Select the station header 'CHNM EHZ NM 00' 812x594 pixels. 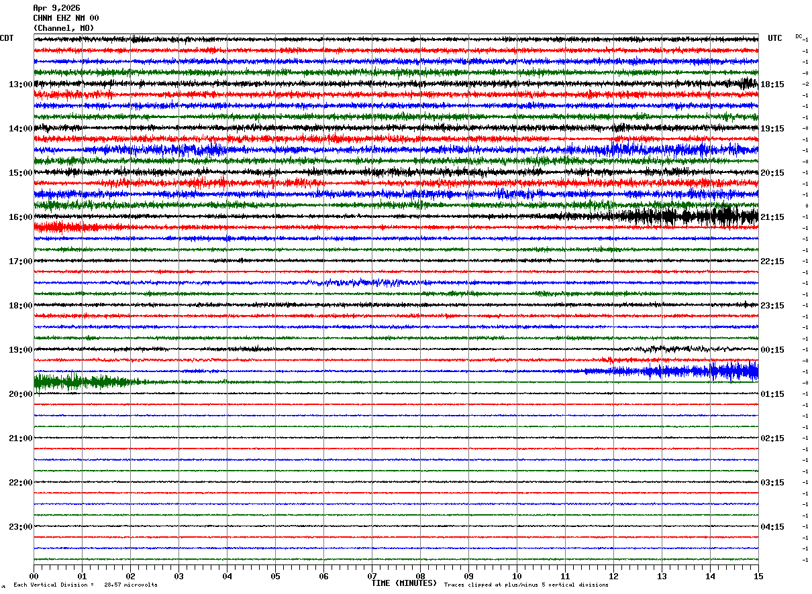click(66, 18)
